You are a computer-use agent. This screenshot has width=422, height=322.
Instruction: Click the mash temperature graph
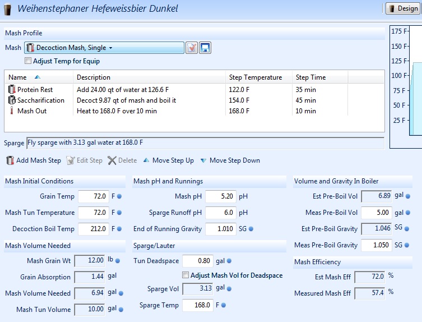coord(406,87)
